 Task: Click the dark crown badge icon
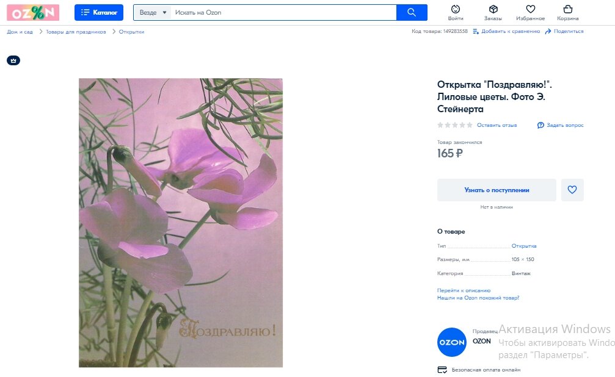click(x=13, y=60)
